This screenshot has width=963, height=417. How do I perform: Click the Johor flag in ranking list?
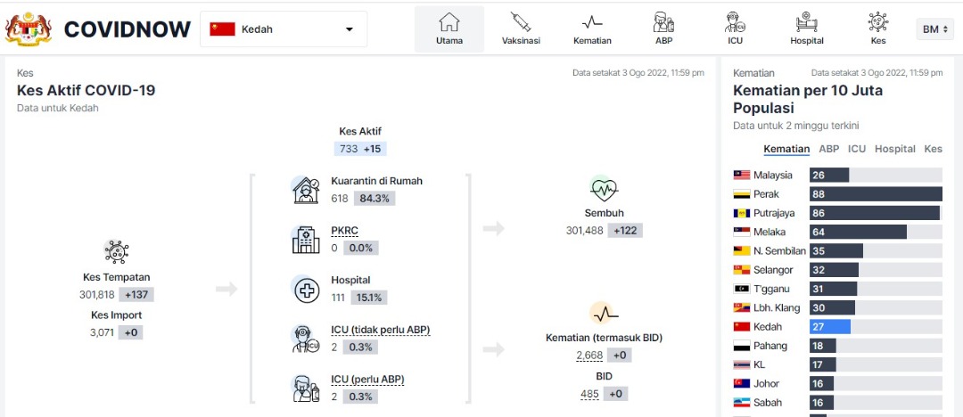(741, 384)
